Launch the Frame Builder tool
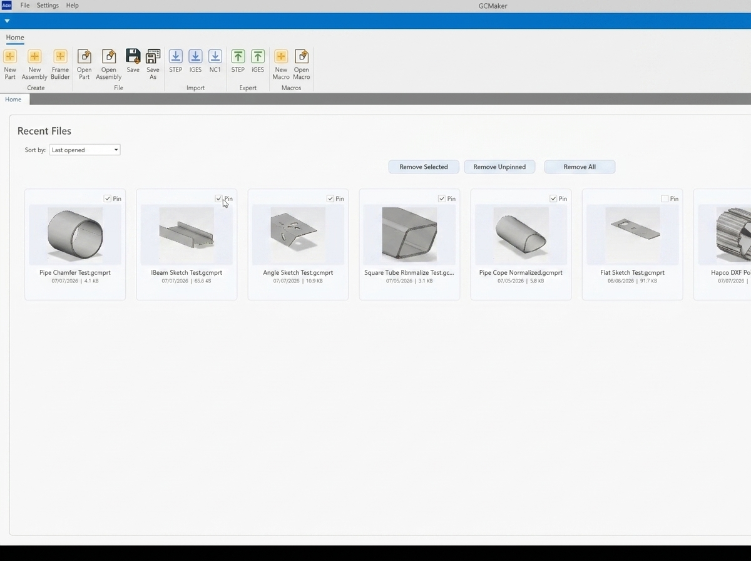 coord(60,64)
